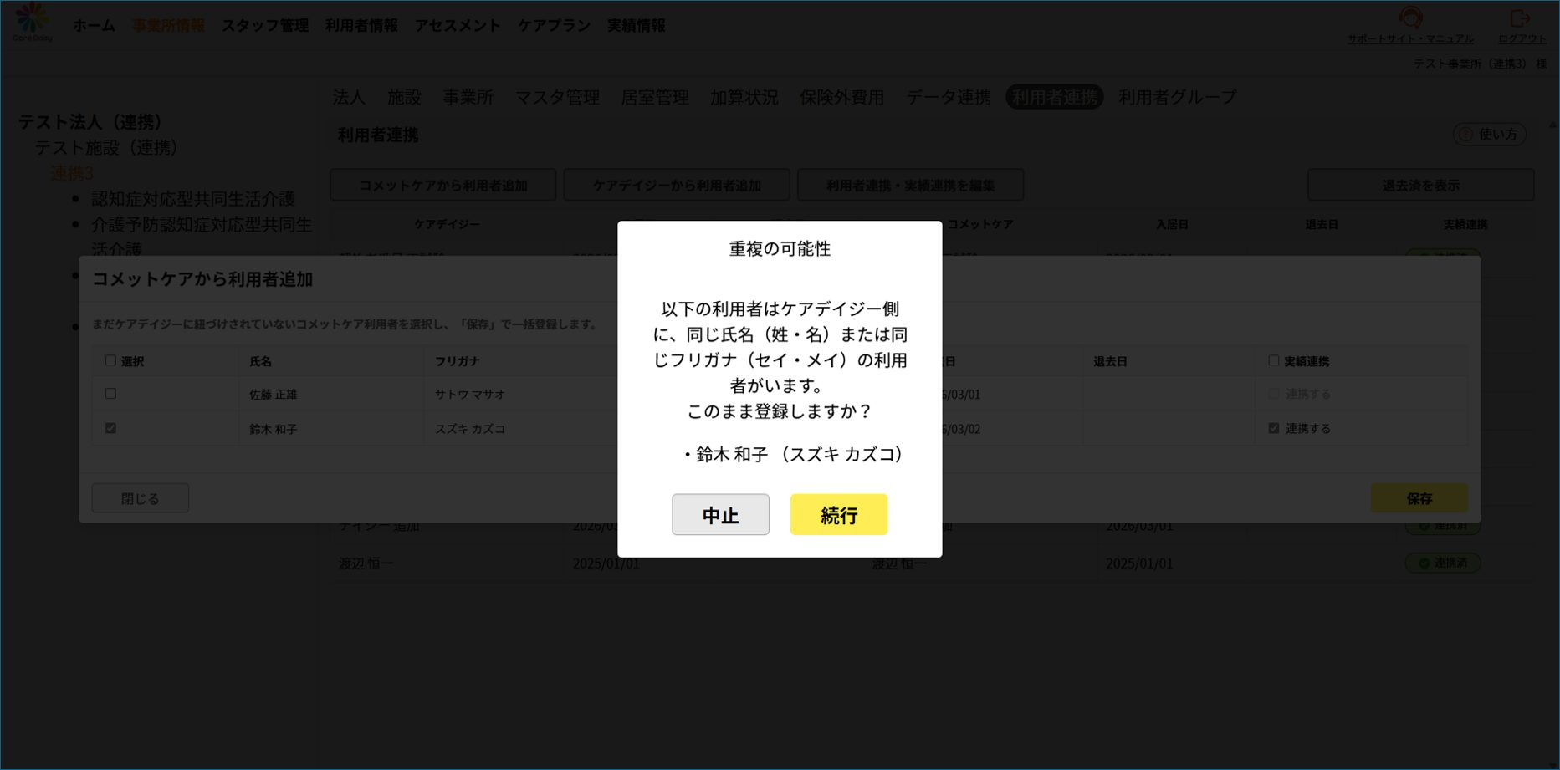Switch to the データ連携 tab
The width and height of the screenshot is (1560, 770).
click(948, 97)
